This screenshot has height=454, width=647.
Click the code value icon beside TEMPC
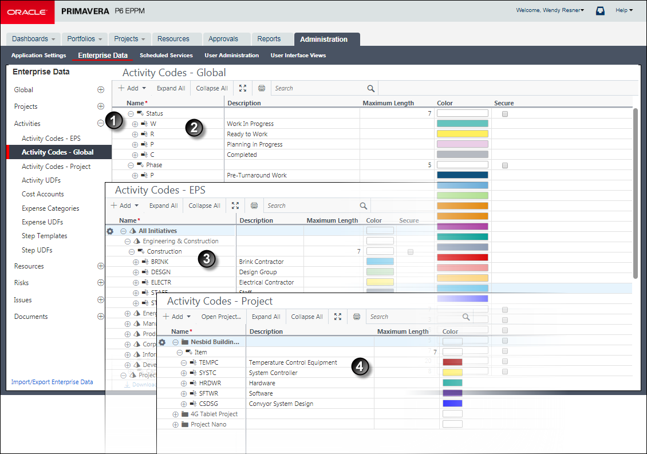(x=193, y=362)
